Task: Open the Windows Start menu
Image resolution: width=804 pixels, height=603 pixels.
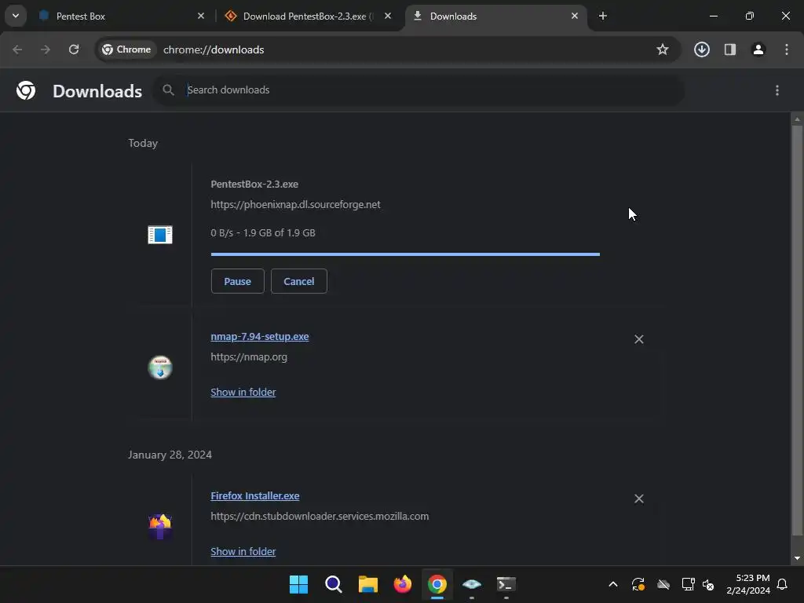Action: click(298, 584)
